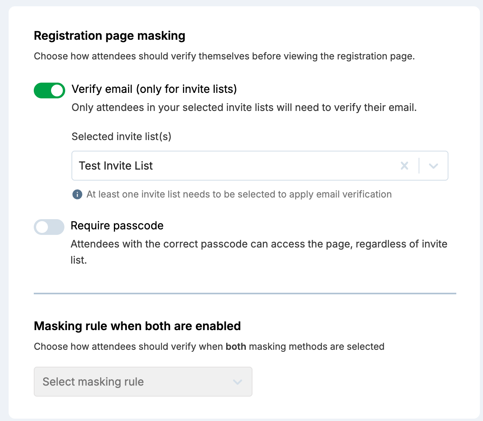Click the vertical separator inside invite list field

[419, 166]
